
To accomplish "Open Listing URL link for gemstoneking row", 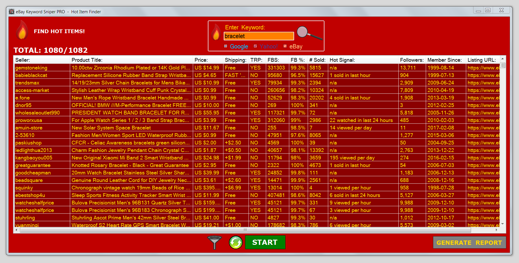I will coord(483,68).
